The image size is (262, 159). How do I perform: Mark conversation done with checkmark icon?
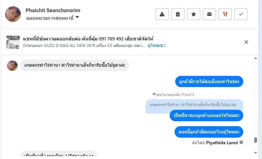pyautogui.click(x=241, y=14)
